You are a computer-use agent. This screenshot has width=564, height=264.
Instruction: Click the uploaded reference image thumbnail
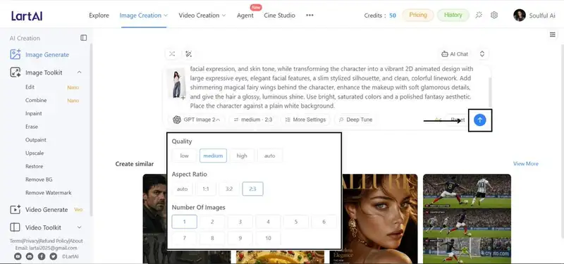tap(177, 84)
